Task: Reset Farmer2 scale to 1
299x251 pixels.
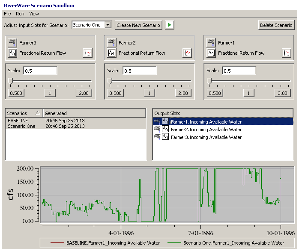Action: [x=149, y=93]
